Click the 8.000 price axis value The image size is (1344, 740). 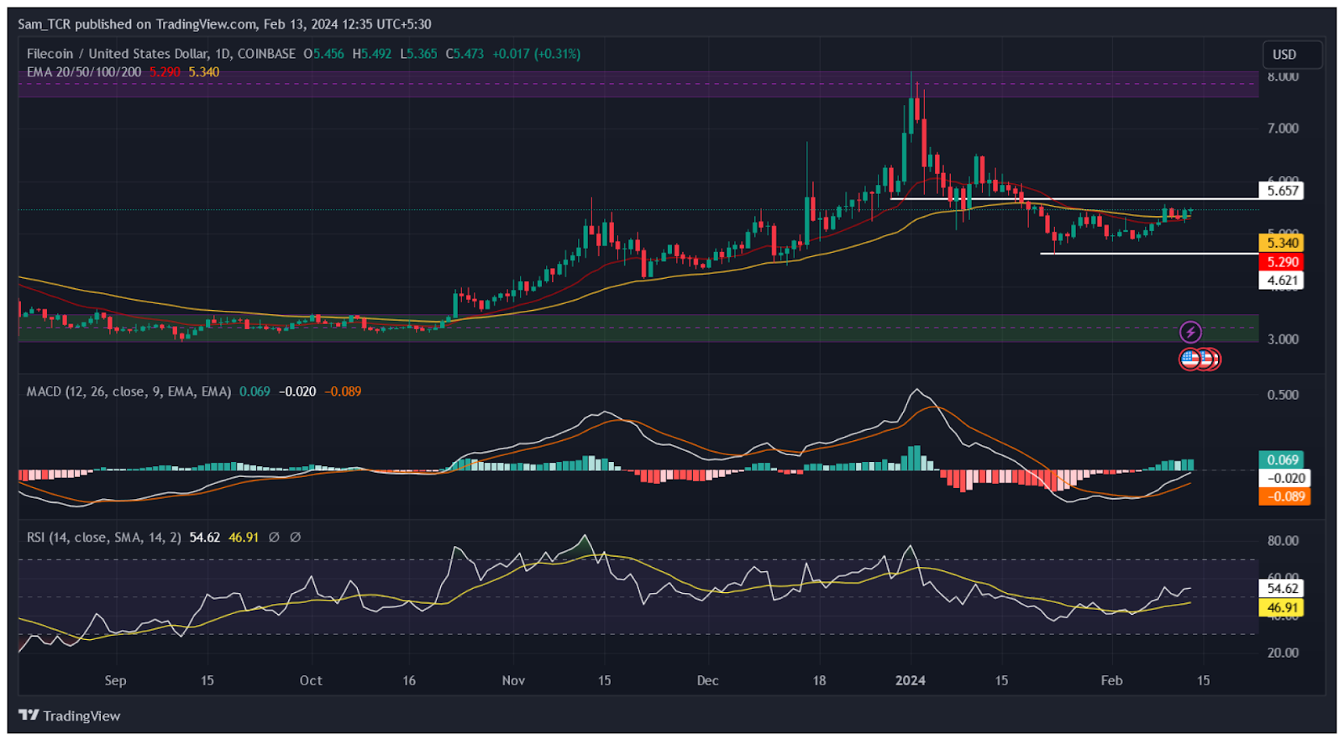pos(1283,76)
